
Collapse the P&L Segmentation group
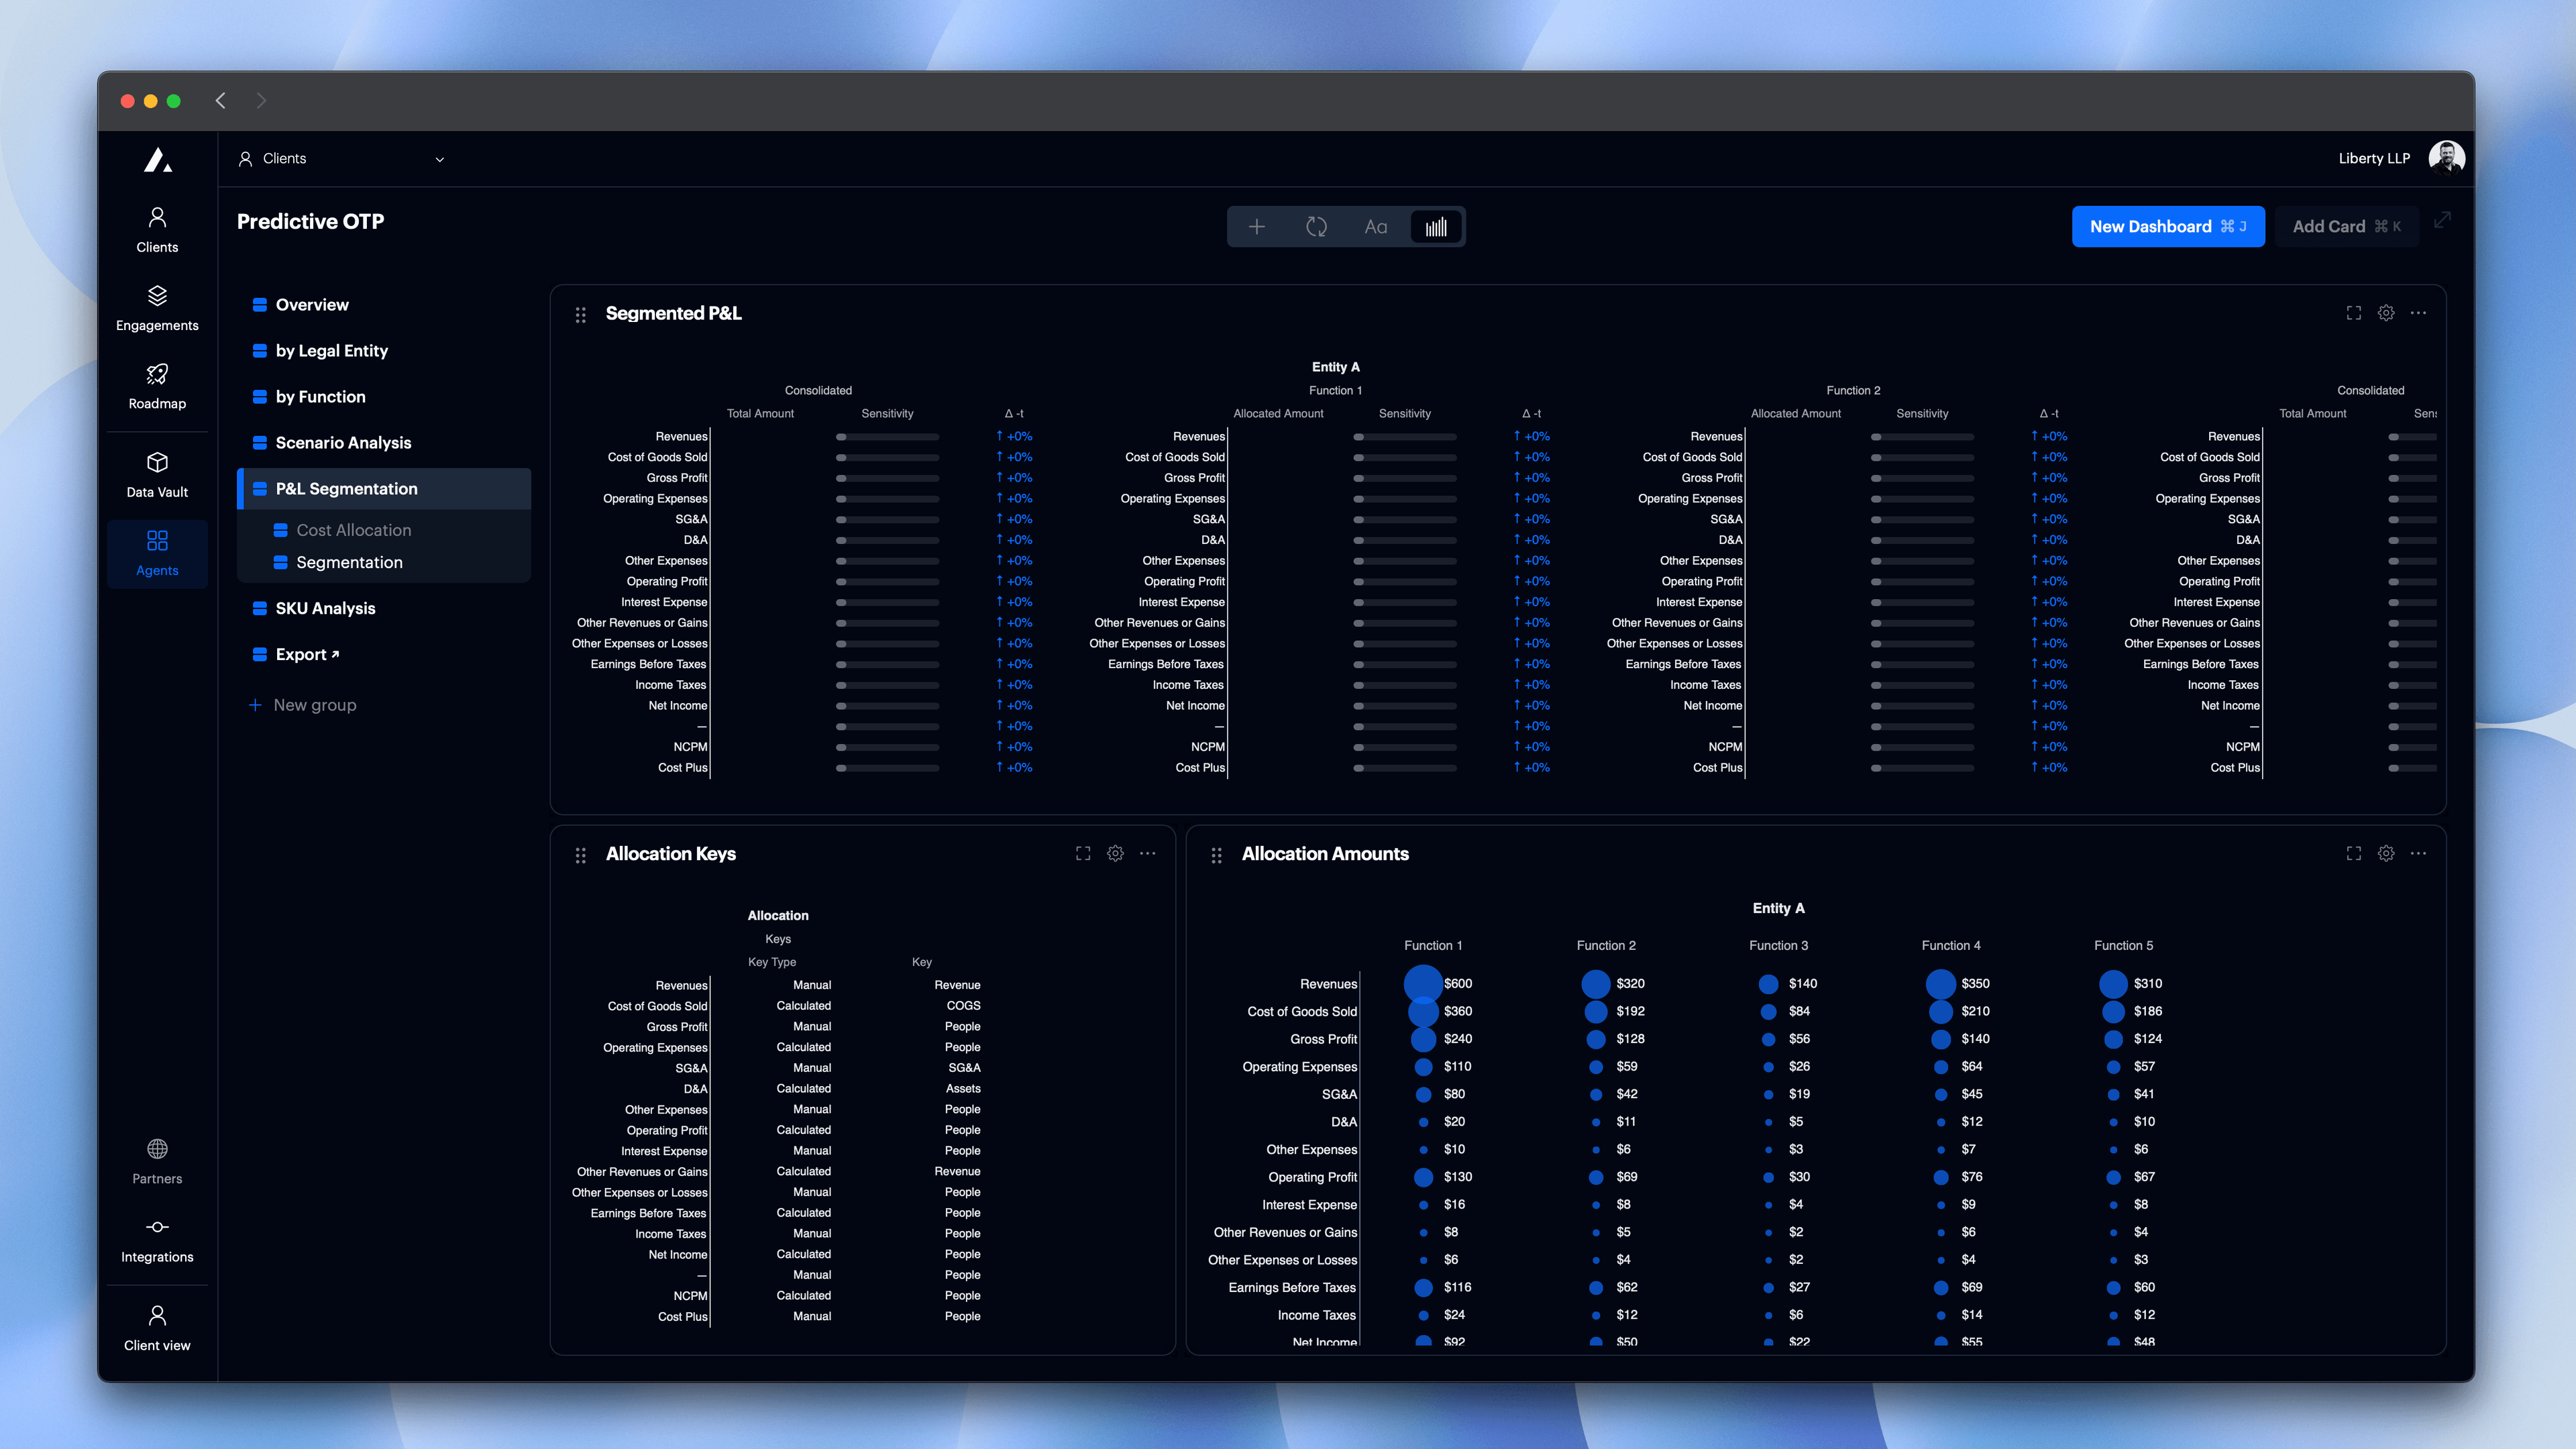[346, 489]
